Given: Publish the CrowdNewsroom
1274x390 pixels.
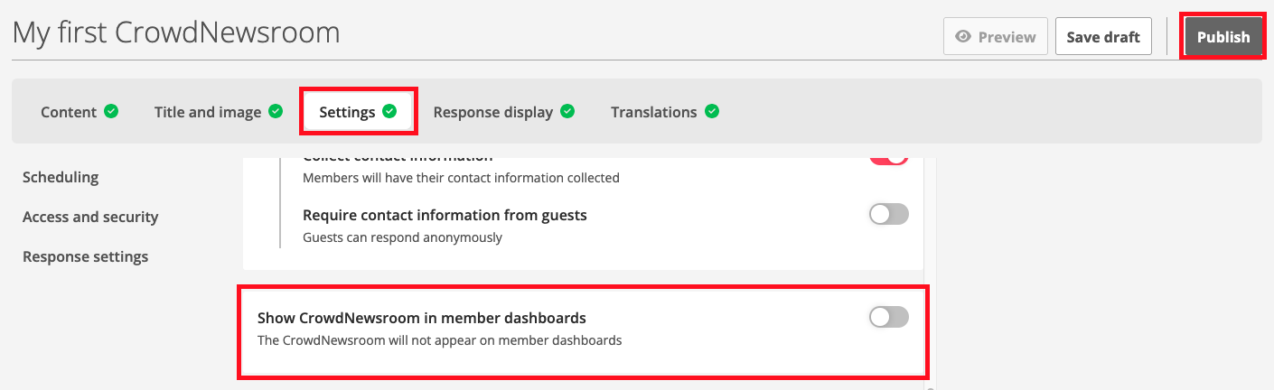Looking at the screenshot, I should point(1222,37).
